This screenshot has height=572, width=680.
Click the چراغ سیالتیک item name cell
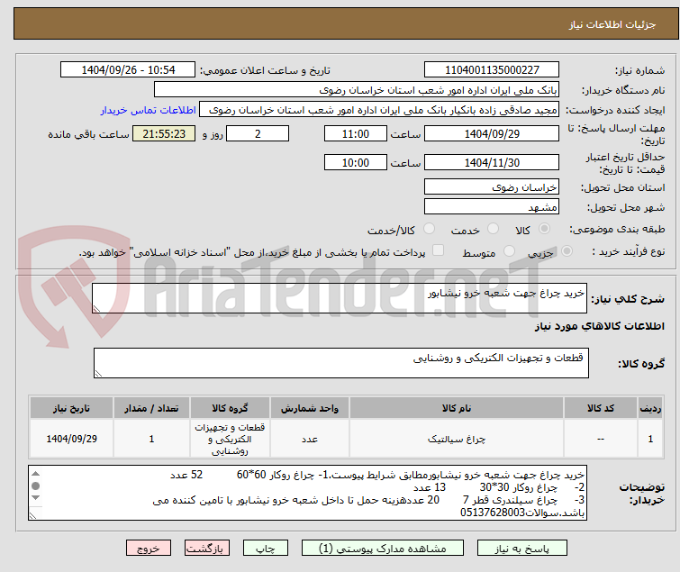pos(457,439)
